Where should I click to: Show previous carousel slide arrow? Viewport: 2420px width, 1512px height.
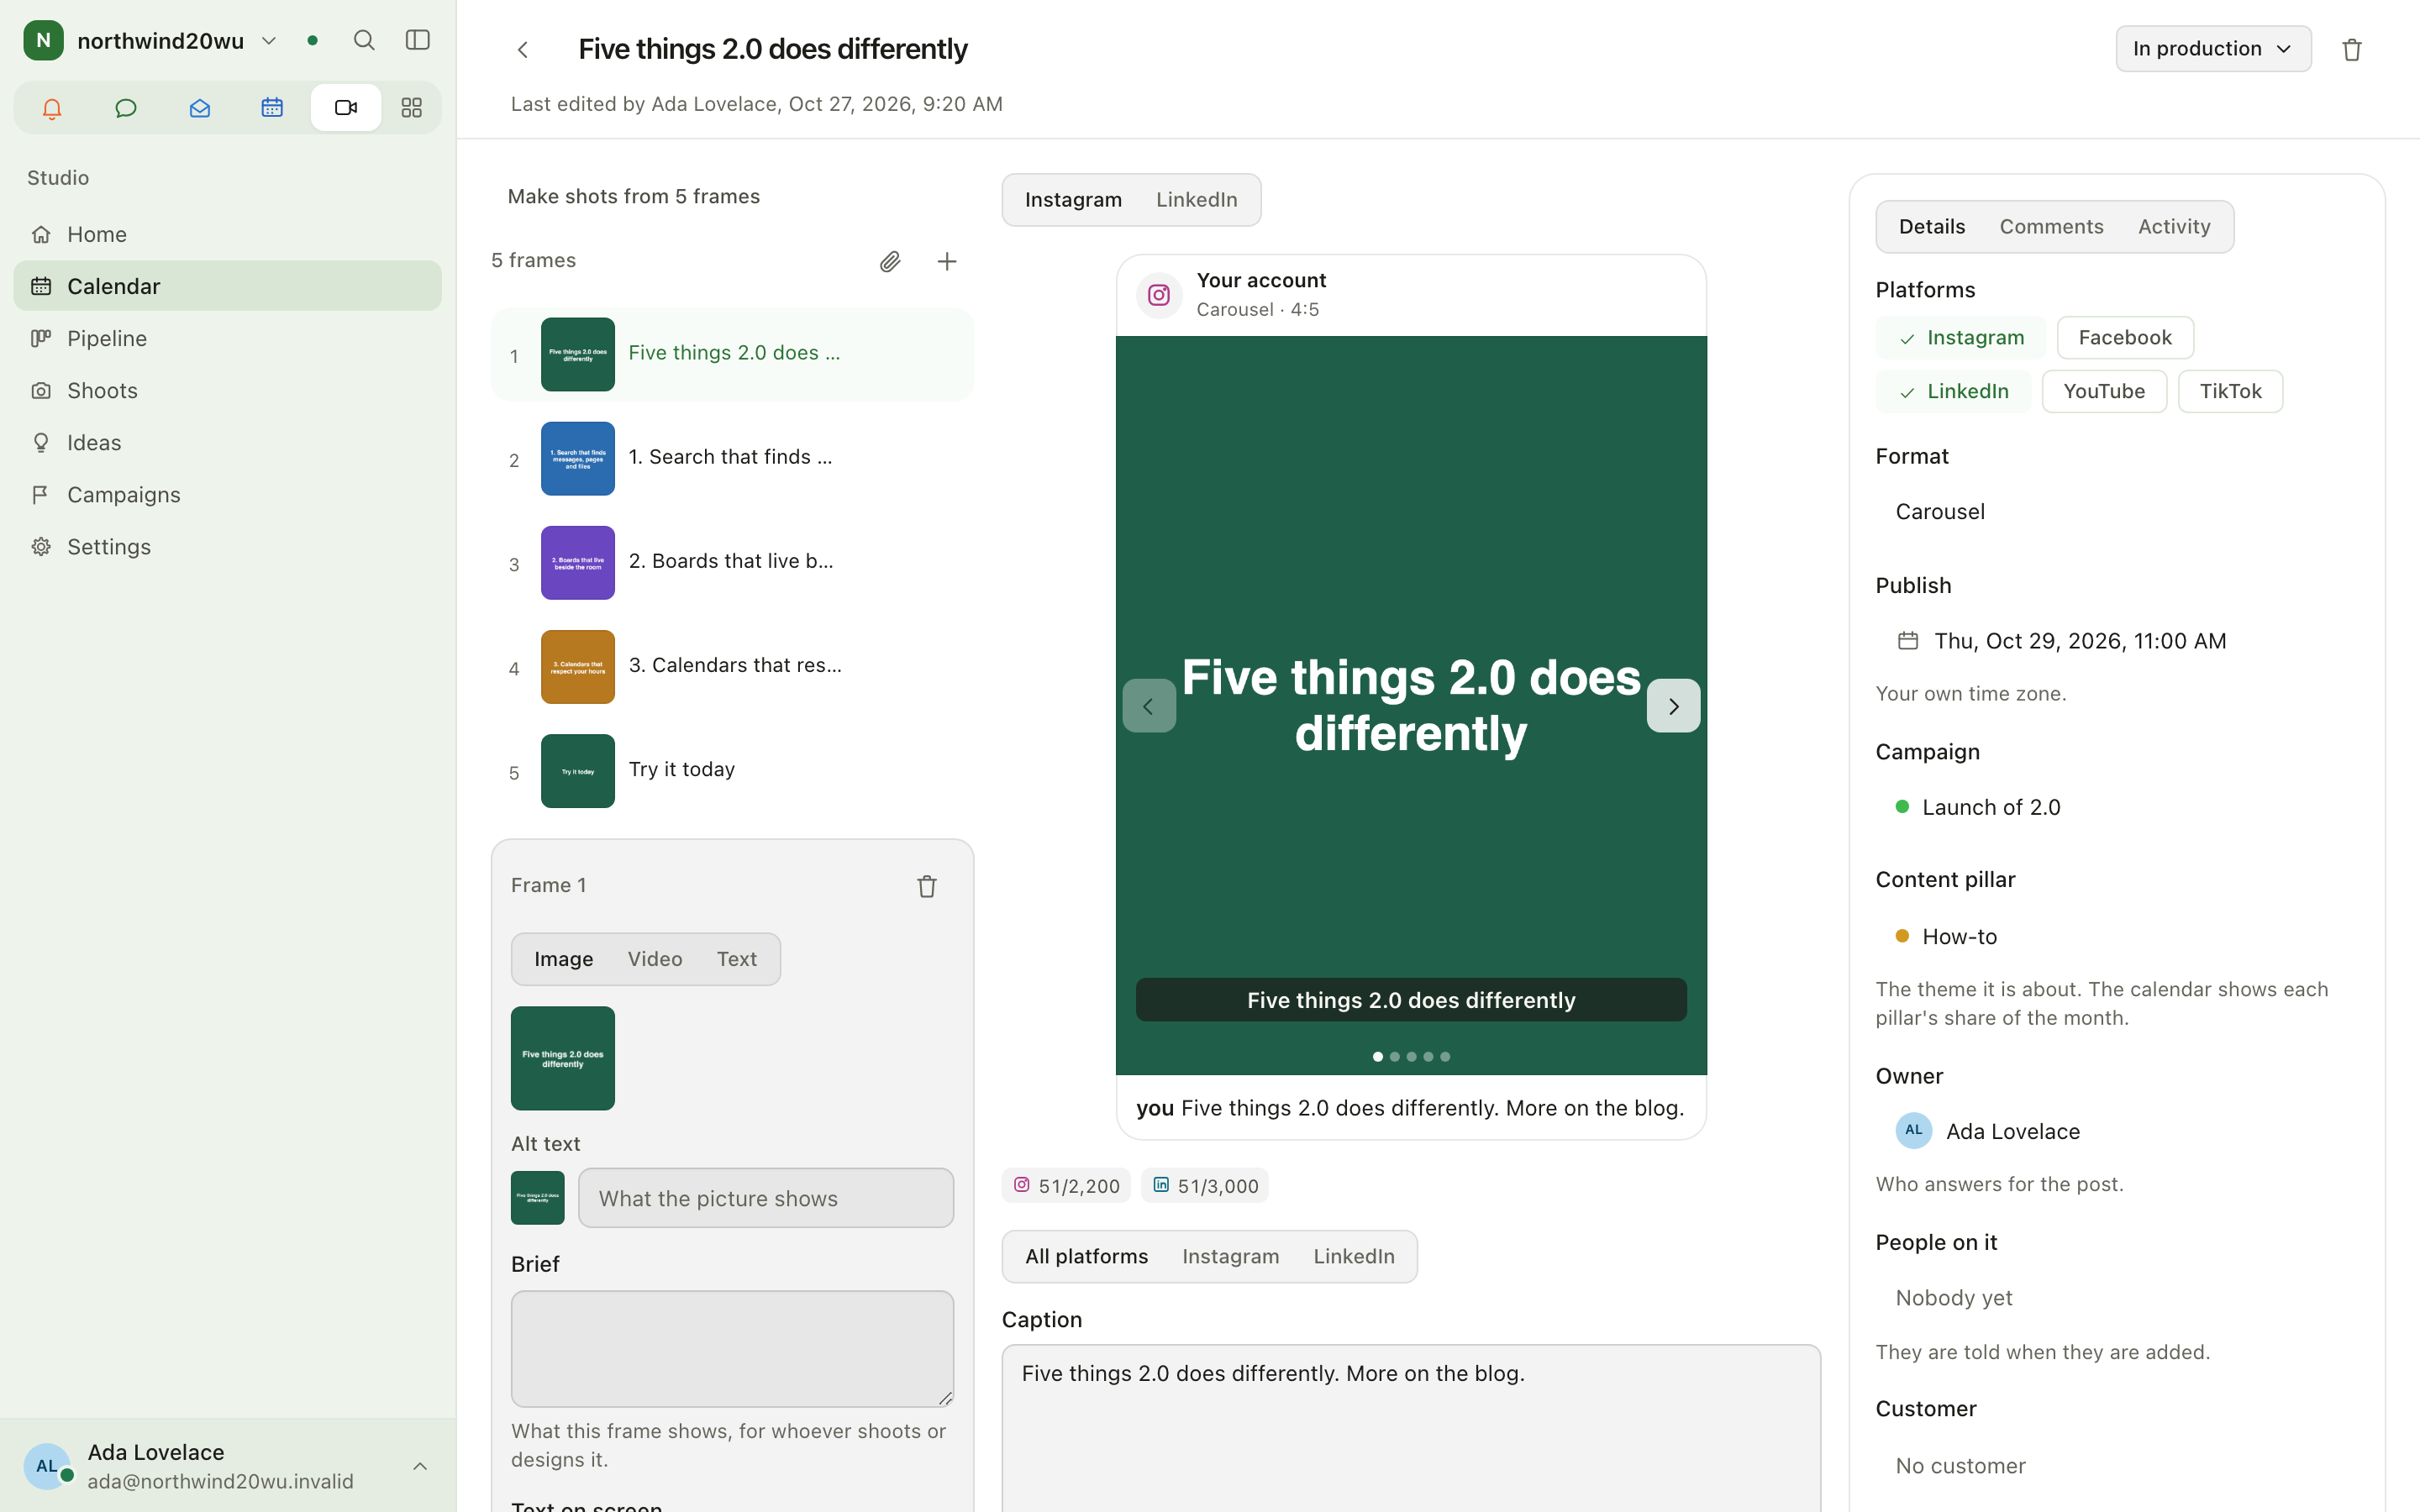[1149, 706]
